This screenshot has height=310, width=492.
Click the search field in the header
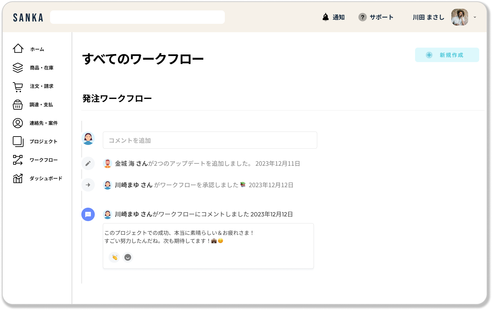click(x=137, y=17)
